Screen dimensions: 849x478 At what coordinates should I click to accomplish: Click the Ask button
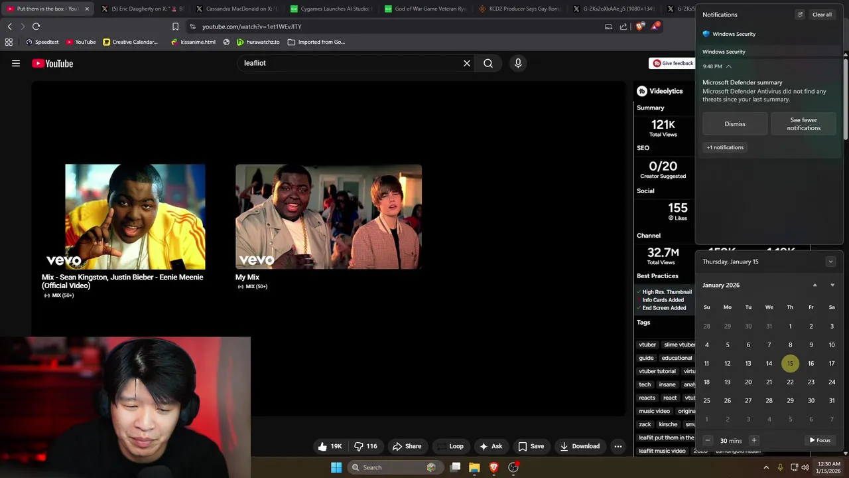(x=491, y=446)
